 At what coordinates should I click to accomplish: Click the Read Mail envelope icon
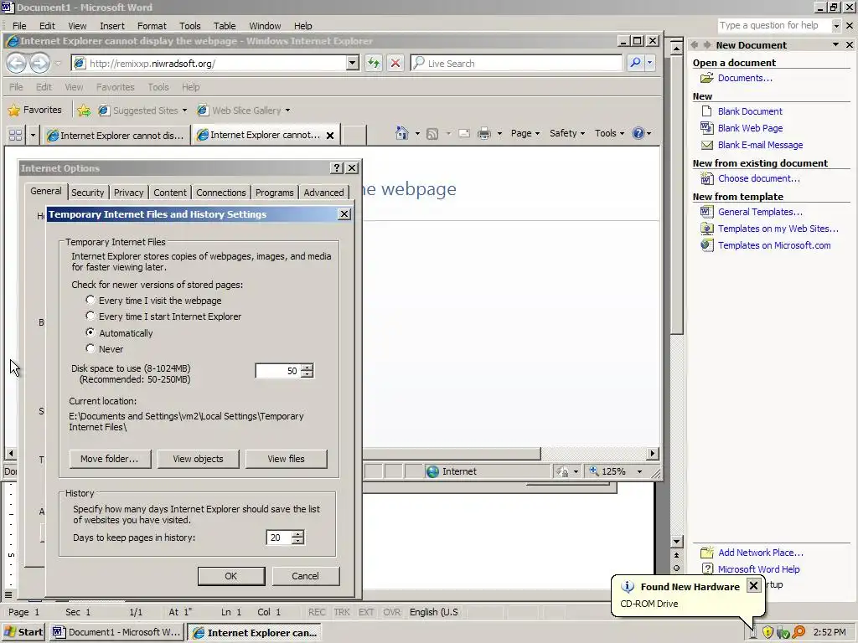[x=464, y=133]
